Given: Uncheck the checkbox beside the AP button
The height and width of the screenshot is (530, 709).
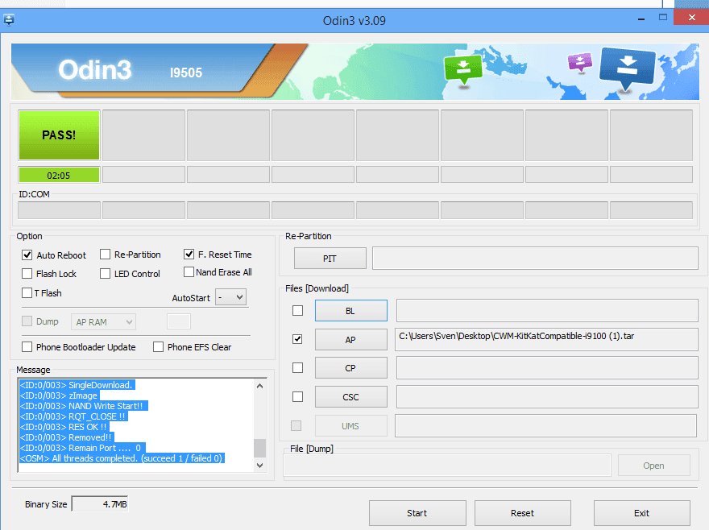Looking at the screenshot, I should (x=297, y=339).
